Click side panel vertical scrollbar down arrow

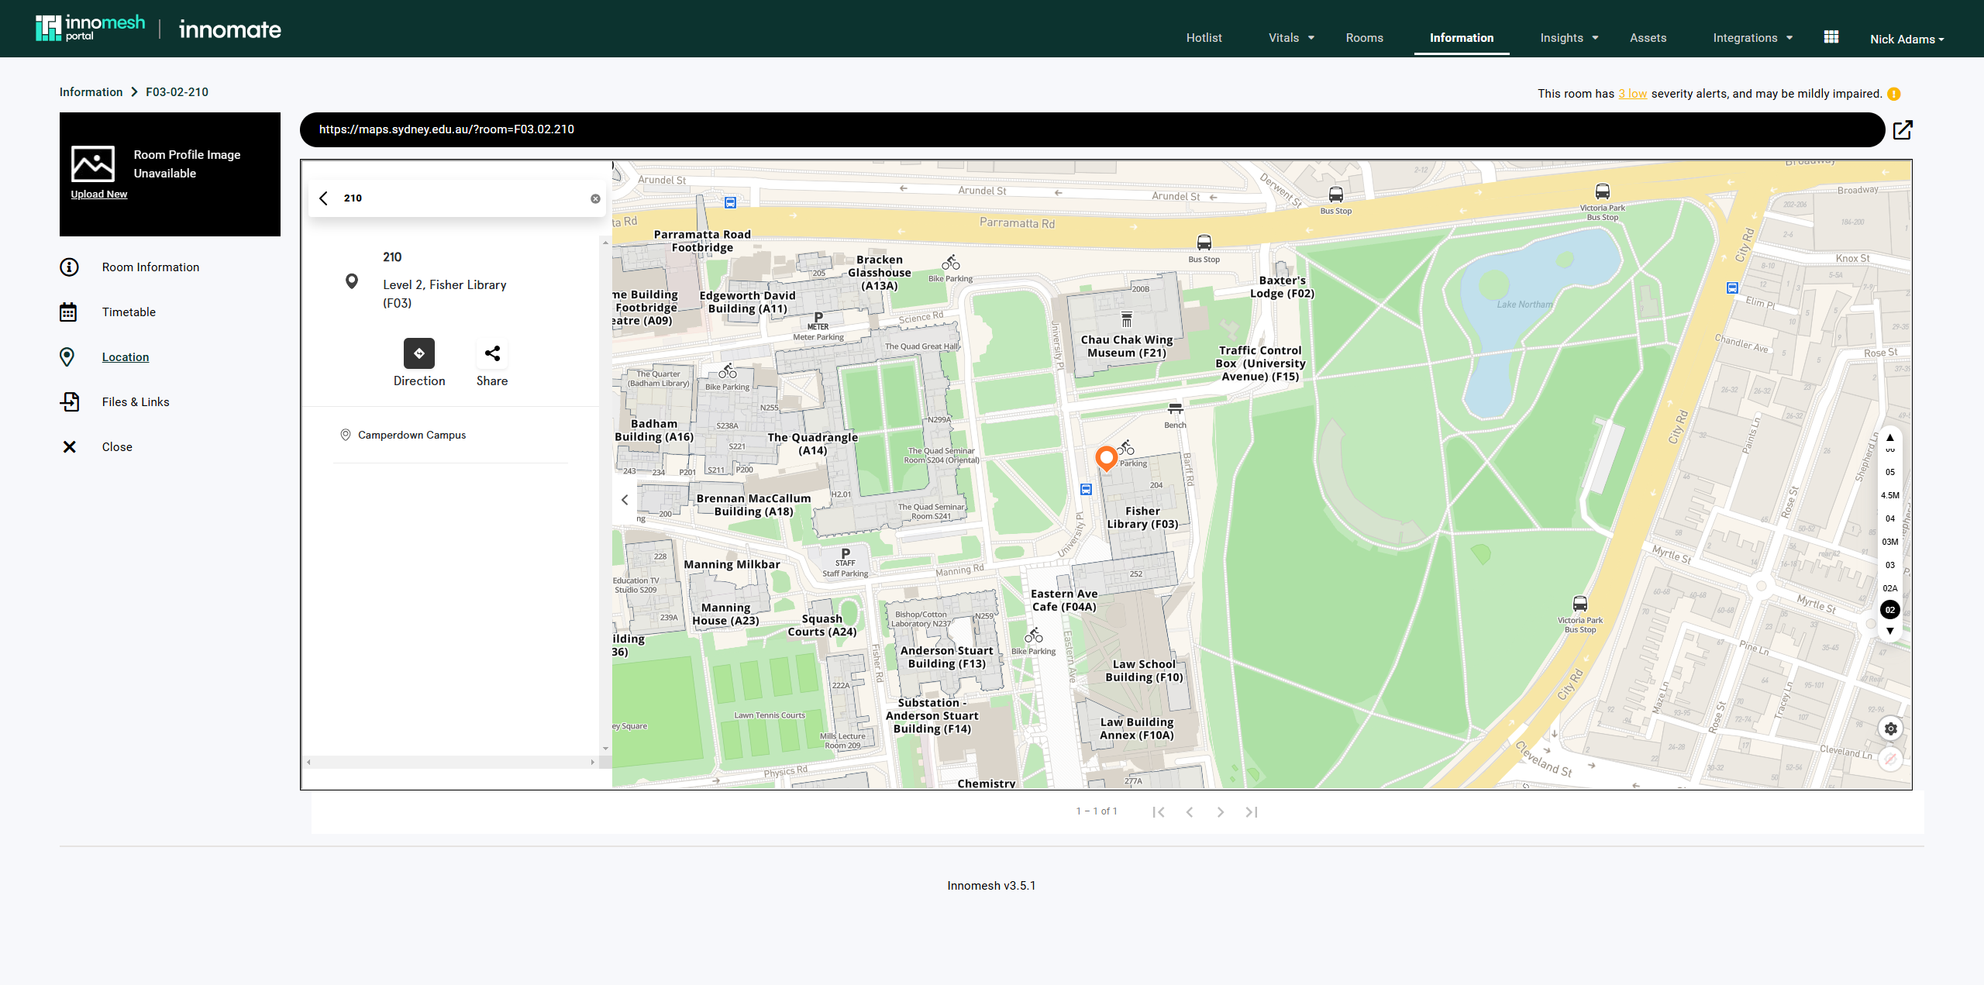(605, 749)
